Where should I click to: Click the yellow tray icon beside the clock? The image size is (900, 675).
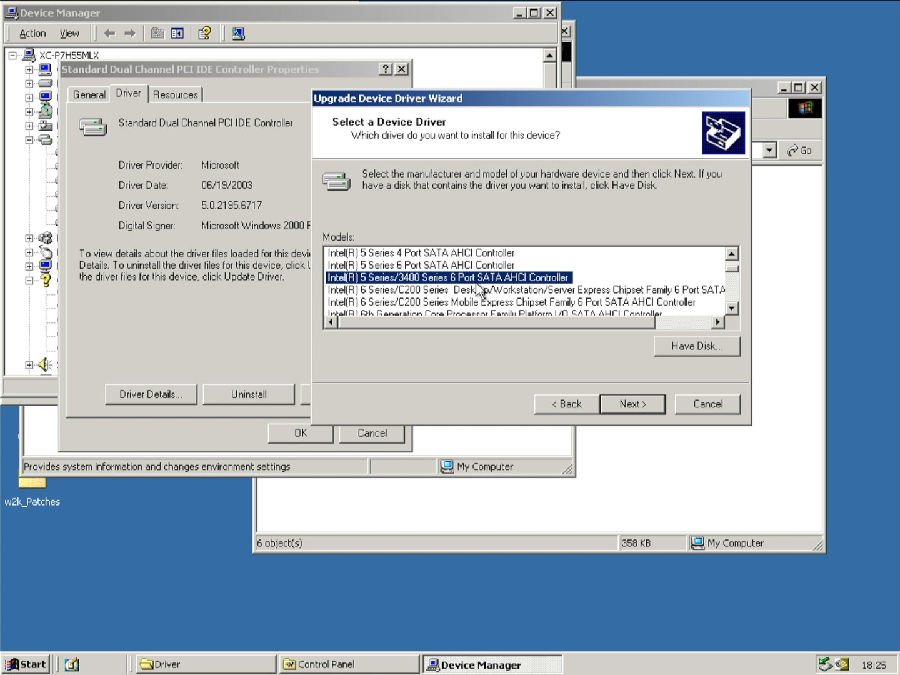coord(842,664)
